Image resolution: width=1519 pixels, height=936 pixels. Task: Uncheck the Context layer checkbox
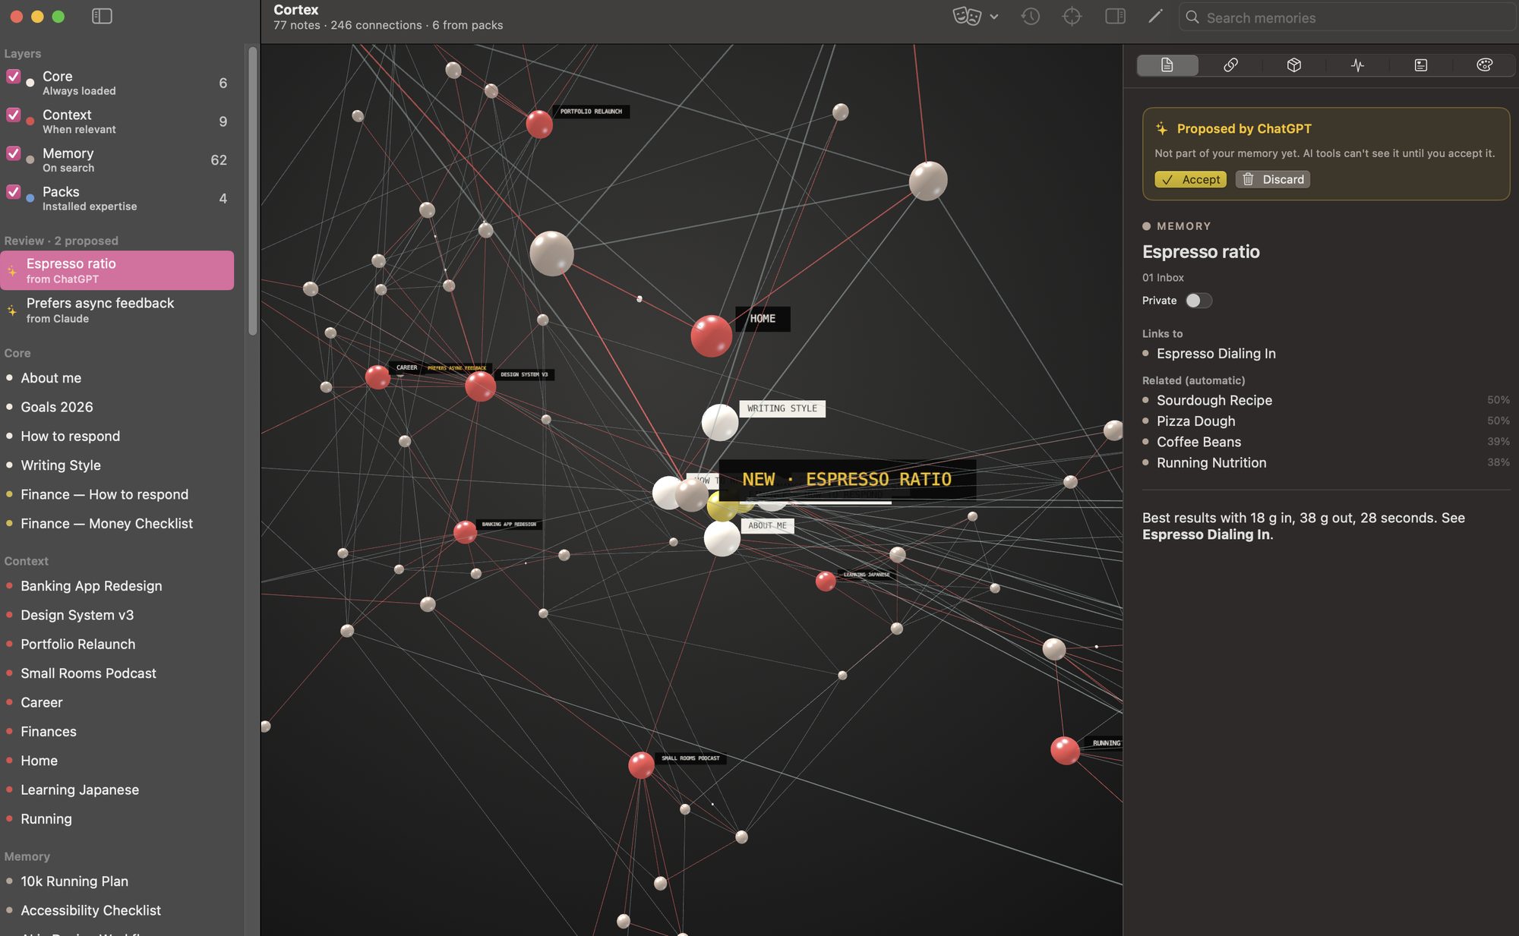coord(13,115)
